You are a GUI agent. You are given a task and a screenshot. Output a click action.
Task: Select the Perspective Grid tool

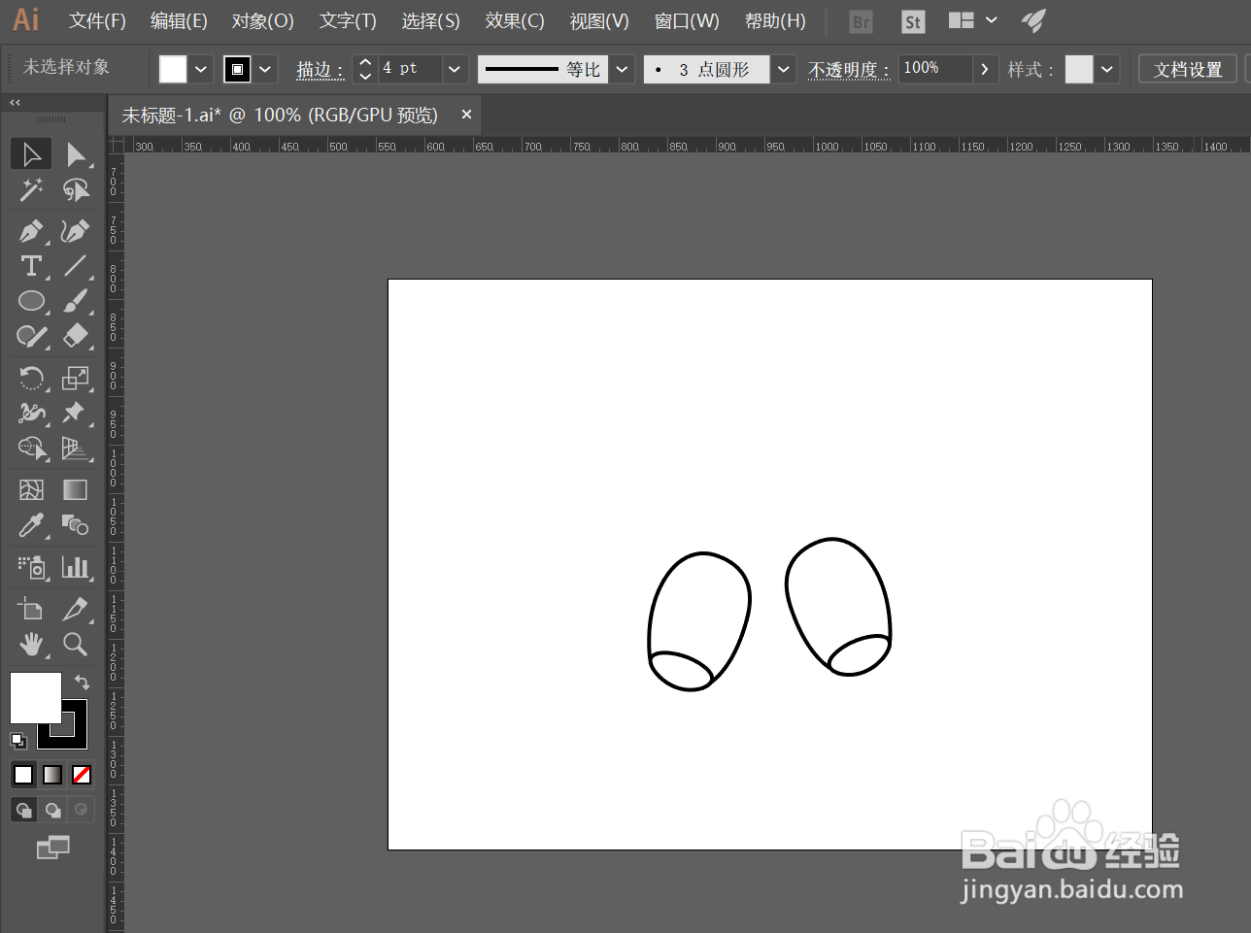point(75,448)
